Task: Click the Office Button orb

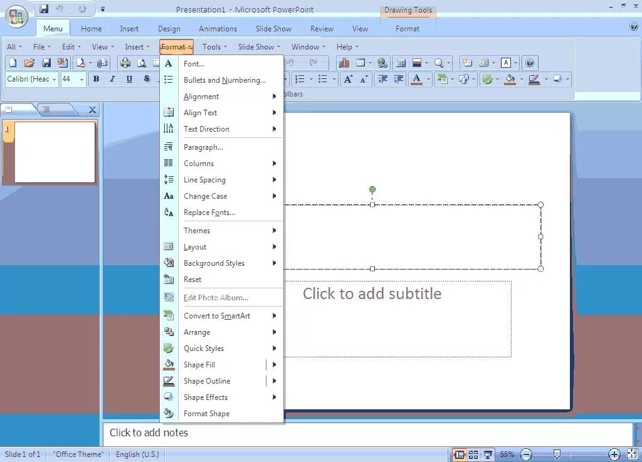Action: pyautogui.click(x=16, y=16)
